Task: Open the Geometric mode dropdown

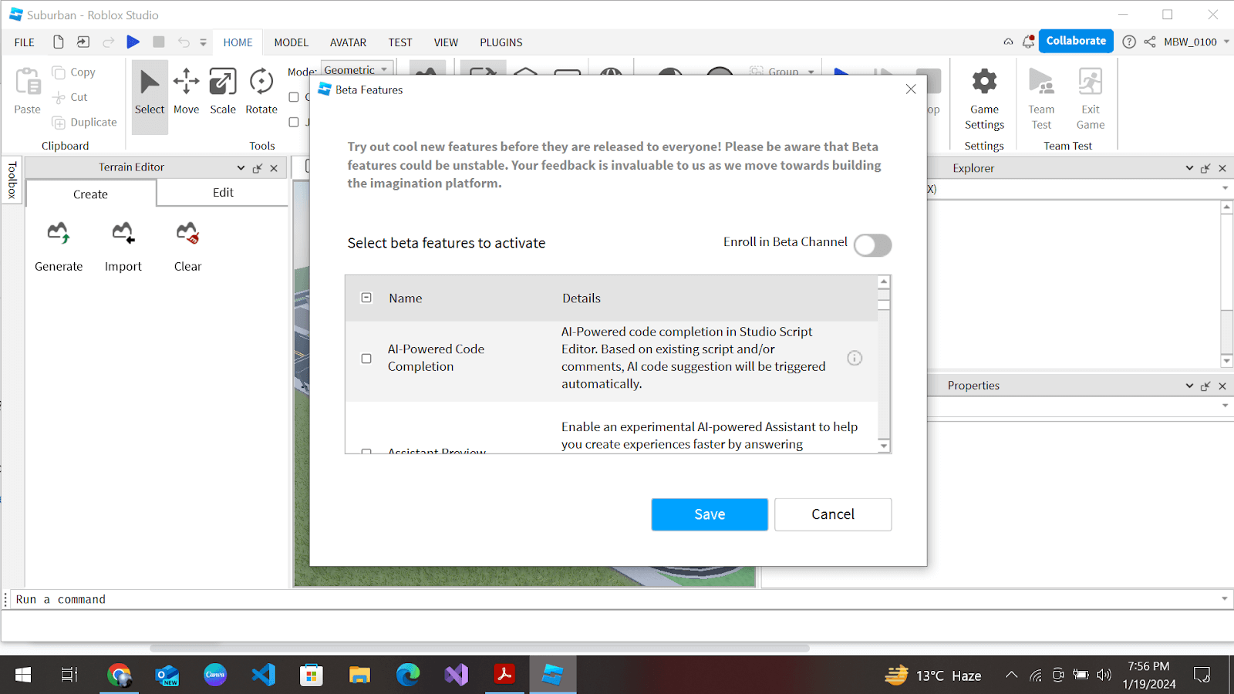Action: [356, 69]
